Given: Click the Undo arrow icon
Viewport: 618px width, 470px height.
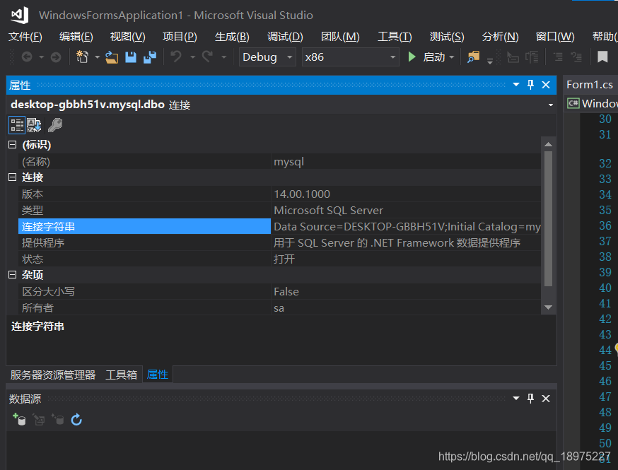Looking at the screenshot, I should (176, 57).
